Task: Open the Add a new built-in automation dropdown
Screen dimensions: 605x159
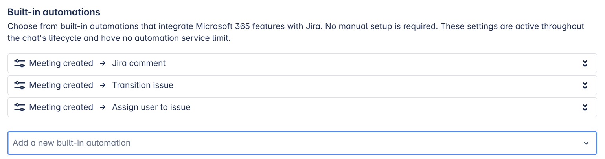Action: coord(302,143)
